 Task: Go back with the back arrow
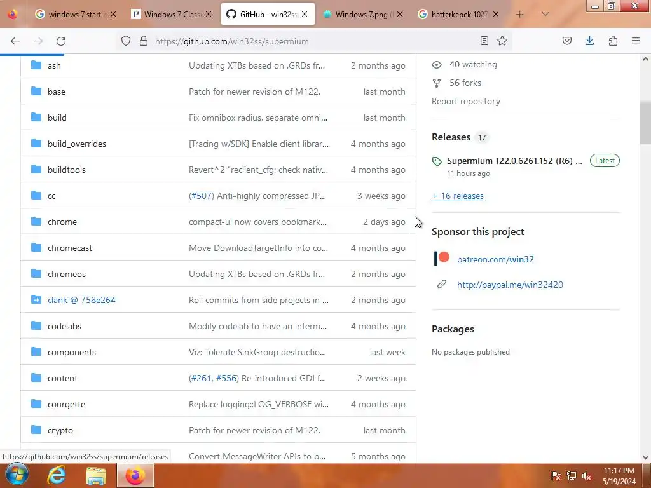[15, 41]
